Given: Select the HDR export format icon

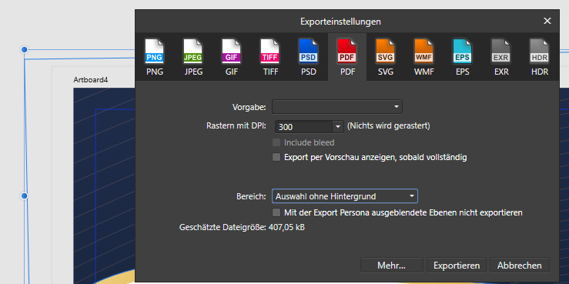Looking at the screenshot, I should 539,52.
